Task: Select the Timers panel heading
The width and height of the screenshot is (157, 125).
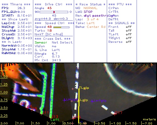Action: tap(16, 4)
